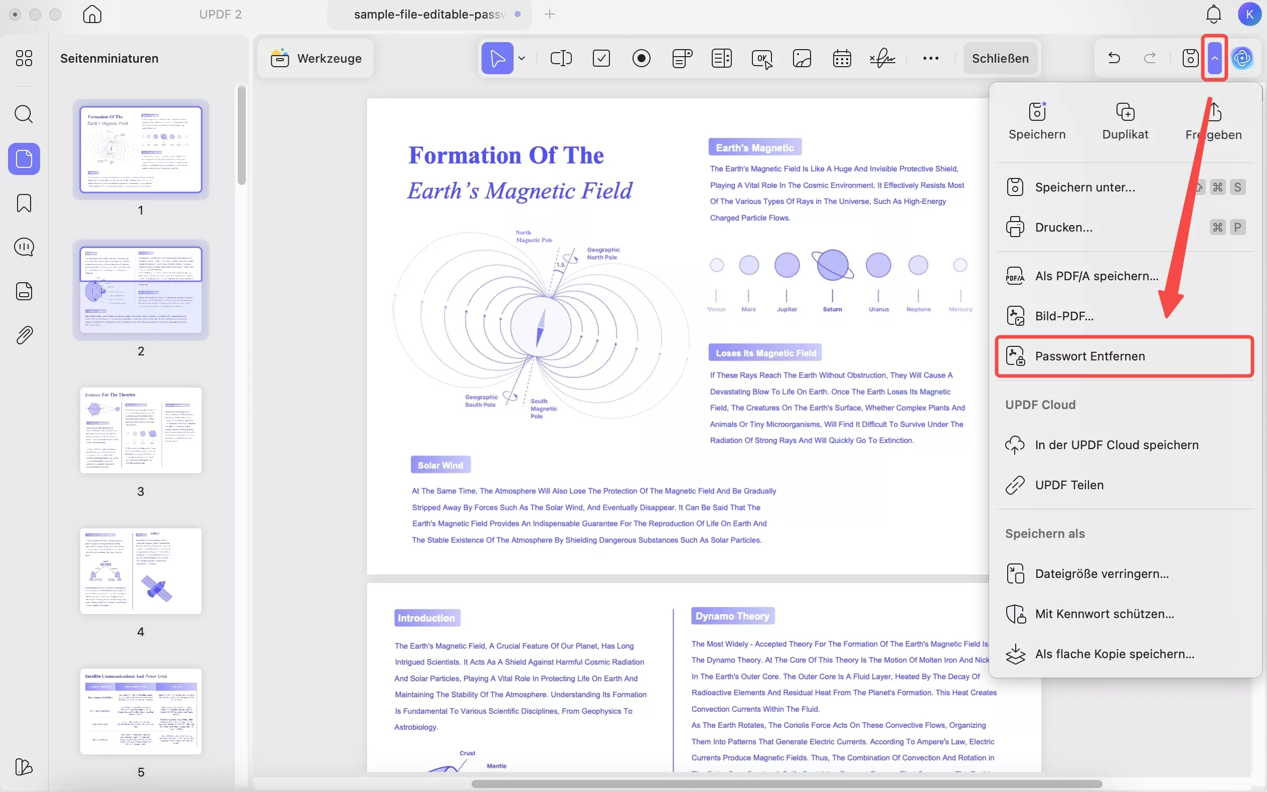
Task: Open page 3 thumbnail
Action: pos(140,430)
